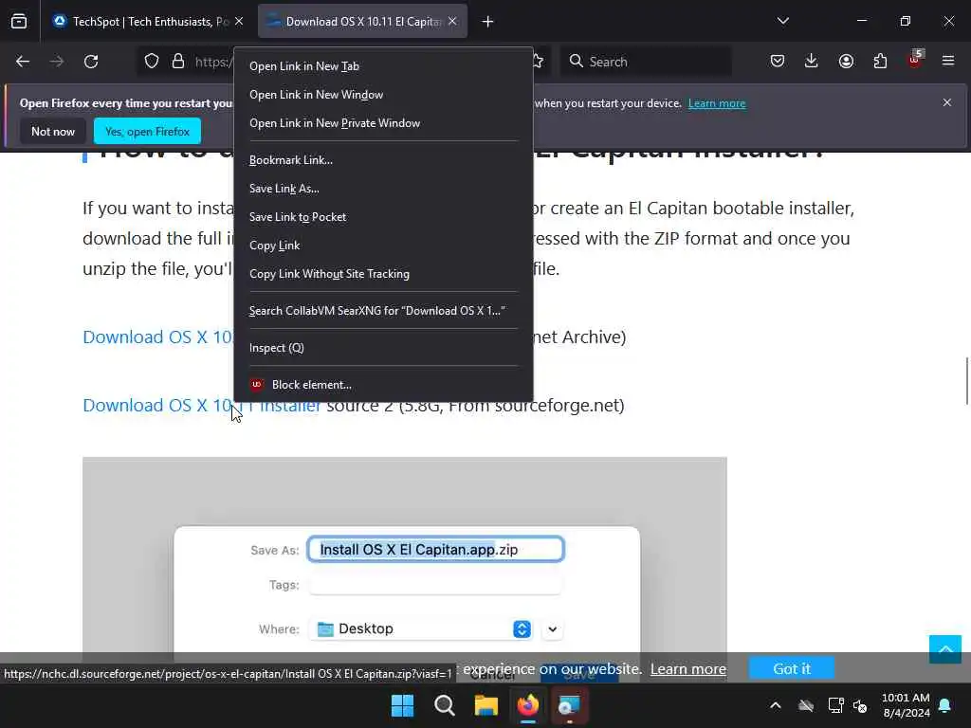Viewport: 971px width, 728px height.
Task: Open File Explorer from taskbar
Action: click(486, 705)
